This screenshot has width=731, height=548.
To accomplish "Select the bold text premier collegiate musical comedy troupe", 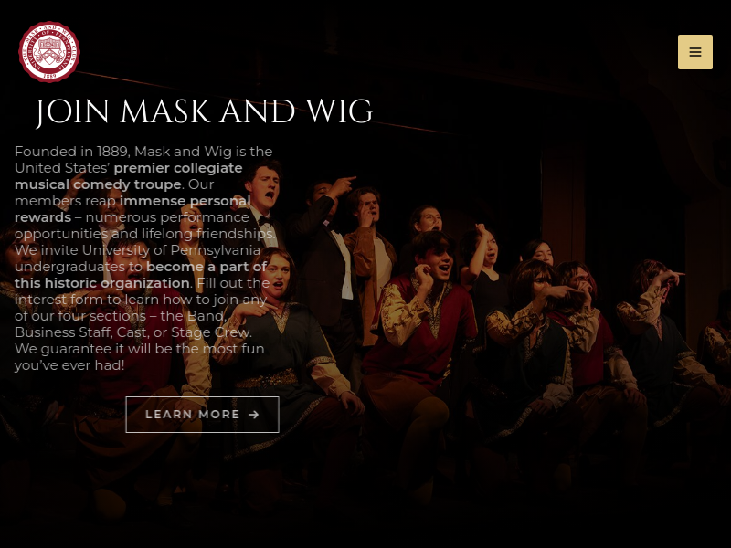I will coord(129,176).
